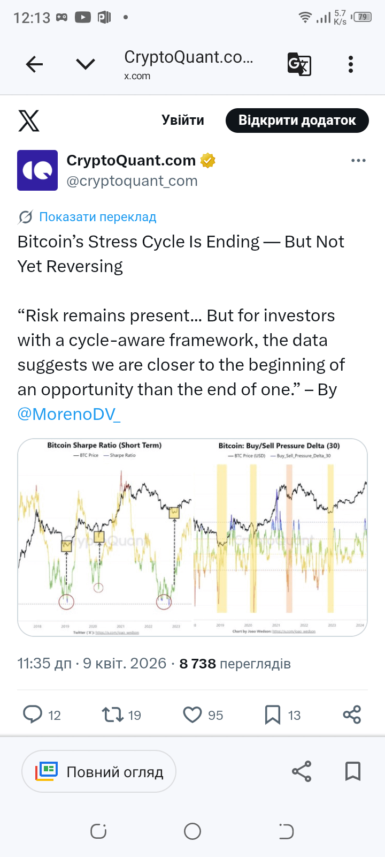Screen dimensions: 385x857
Task: Open CryptoQuant profile avatar
Action: tap(37, 170)
